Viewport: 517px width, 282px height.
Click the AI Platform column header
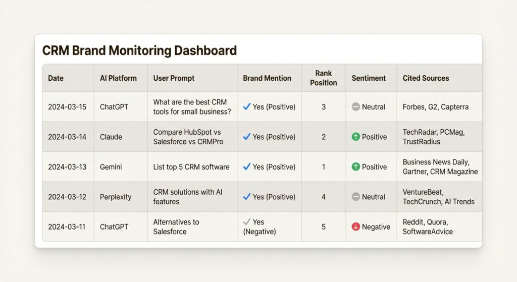click(118, 78)
